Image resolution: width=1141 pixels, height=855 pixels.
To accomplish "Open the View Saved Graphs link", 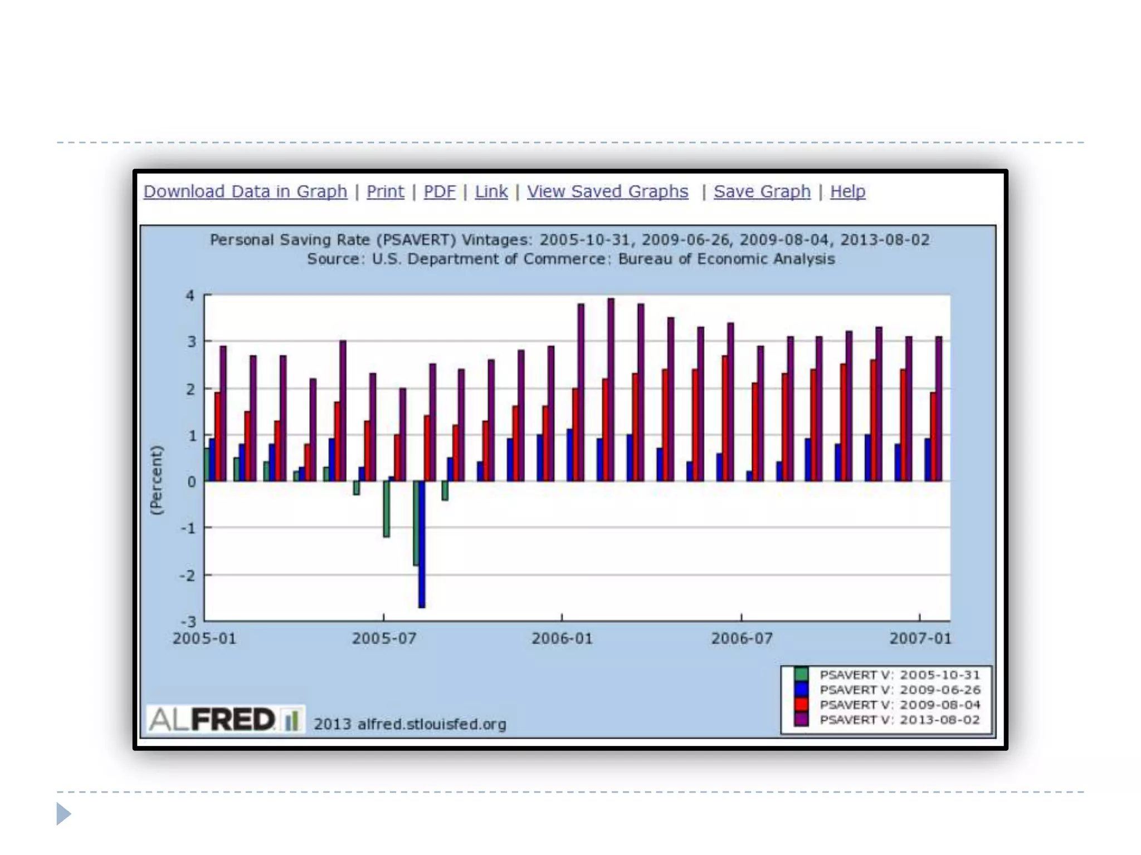I will tap(607, 191).
